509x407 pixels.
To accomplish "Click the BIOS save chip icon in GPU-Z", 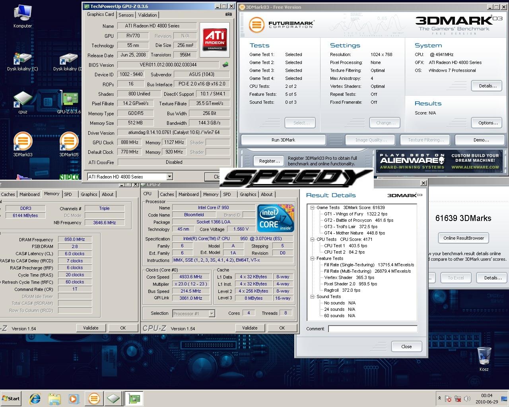I will coord(225,64).
